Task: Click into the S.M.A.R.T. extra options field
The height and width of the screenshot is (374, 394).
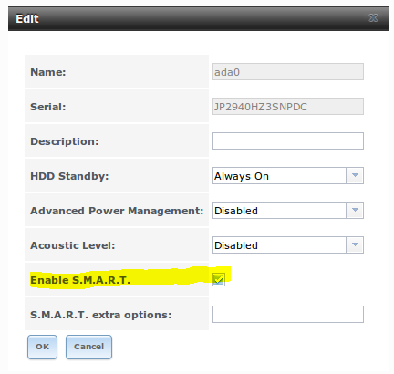Action: 287,315
